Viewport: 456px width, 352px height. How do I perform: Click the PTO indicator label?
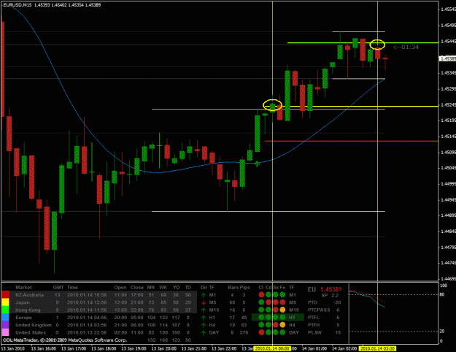[x=314, y=302]
